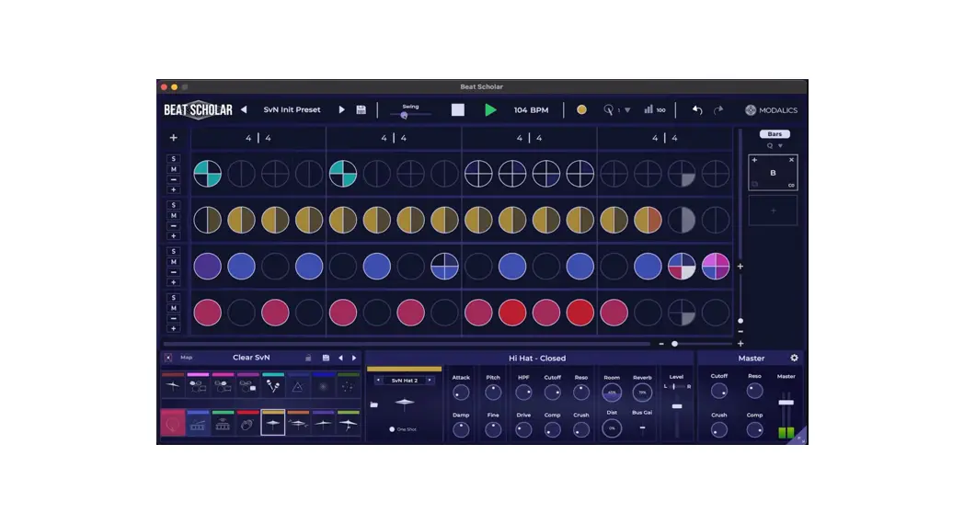Select previous sample before SvN Hat 2
This screenshot has width=964, height=524.
point(378,381)
